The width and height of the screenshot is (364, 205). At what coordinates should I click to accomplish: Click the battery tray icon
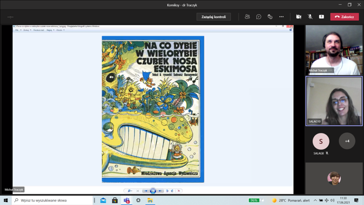click(321, 200)
